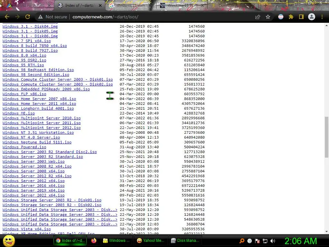Image resolution: width=329 pixels, height=247 pixels.
Task: Open Chrome's three-dot menu
Action: pyautogui.click(x=322, y=17)
